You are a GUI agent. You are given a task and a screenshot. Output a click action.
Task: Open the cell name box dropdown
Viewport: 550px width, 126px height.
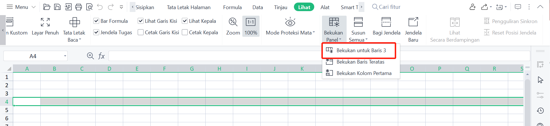tap(65, 56)
